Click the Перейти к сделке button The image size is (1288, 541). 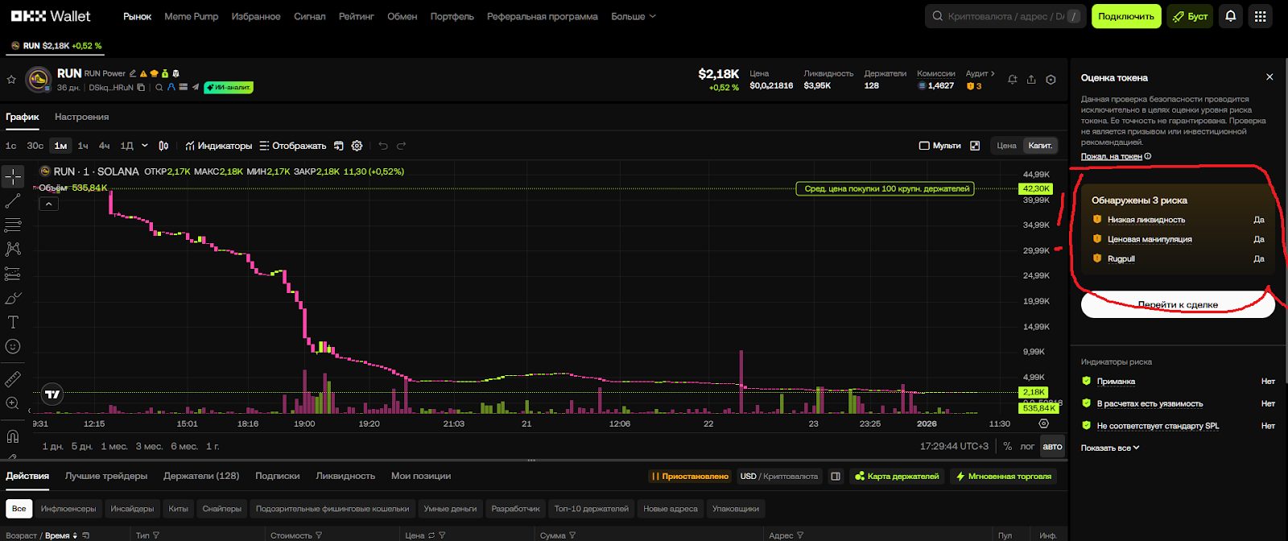pos(1177,304)
